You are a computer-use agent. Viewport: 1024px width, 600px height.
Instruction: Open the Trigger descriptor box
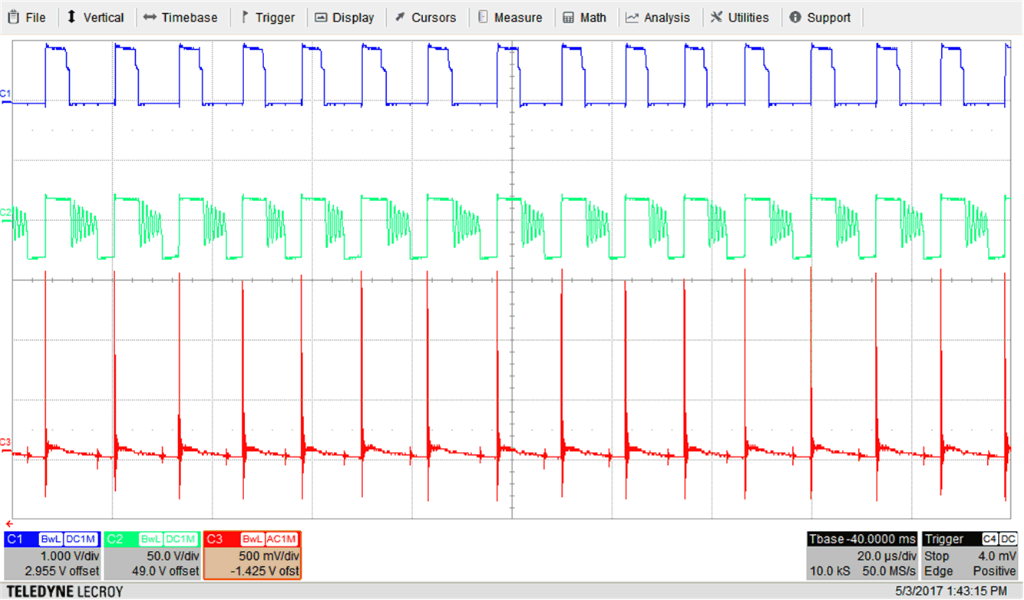tap(970, 555)
